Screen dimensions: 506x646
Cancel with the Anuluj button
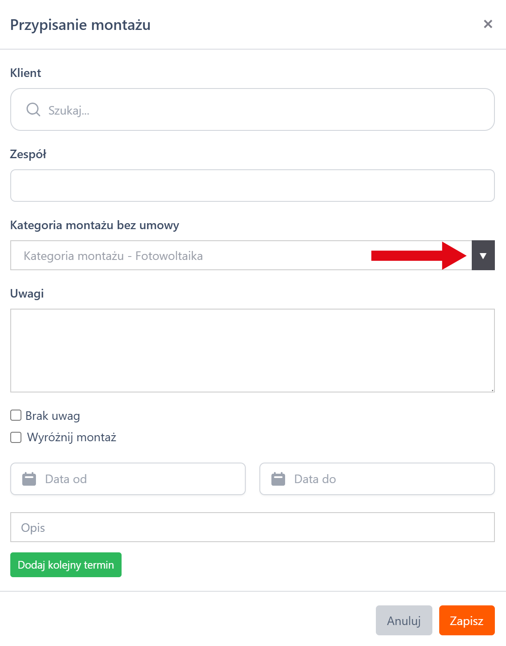click(x=404, y=620)
